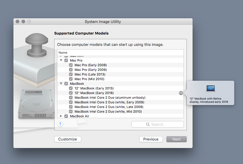This screenshot has width=243, height=164.
Task: Expand the MacBook Air group
Action: click(x=61, y=116)
